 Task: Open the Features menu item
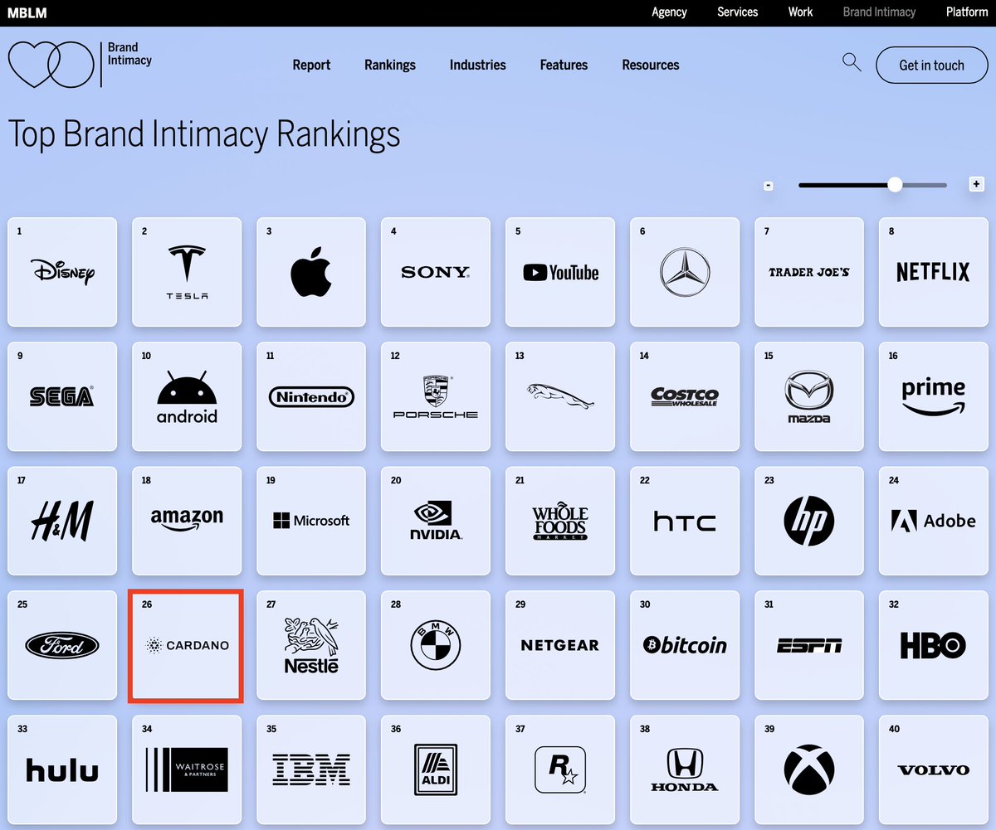(564, 65)
